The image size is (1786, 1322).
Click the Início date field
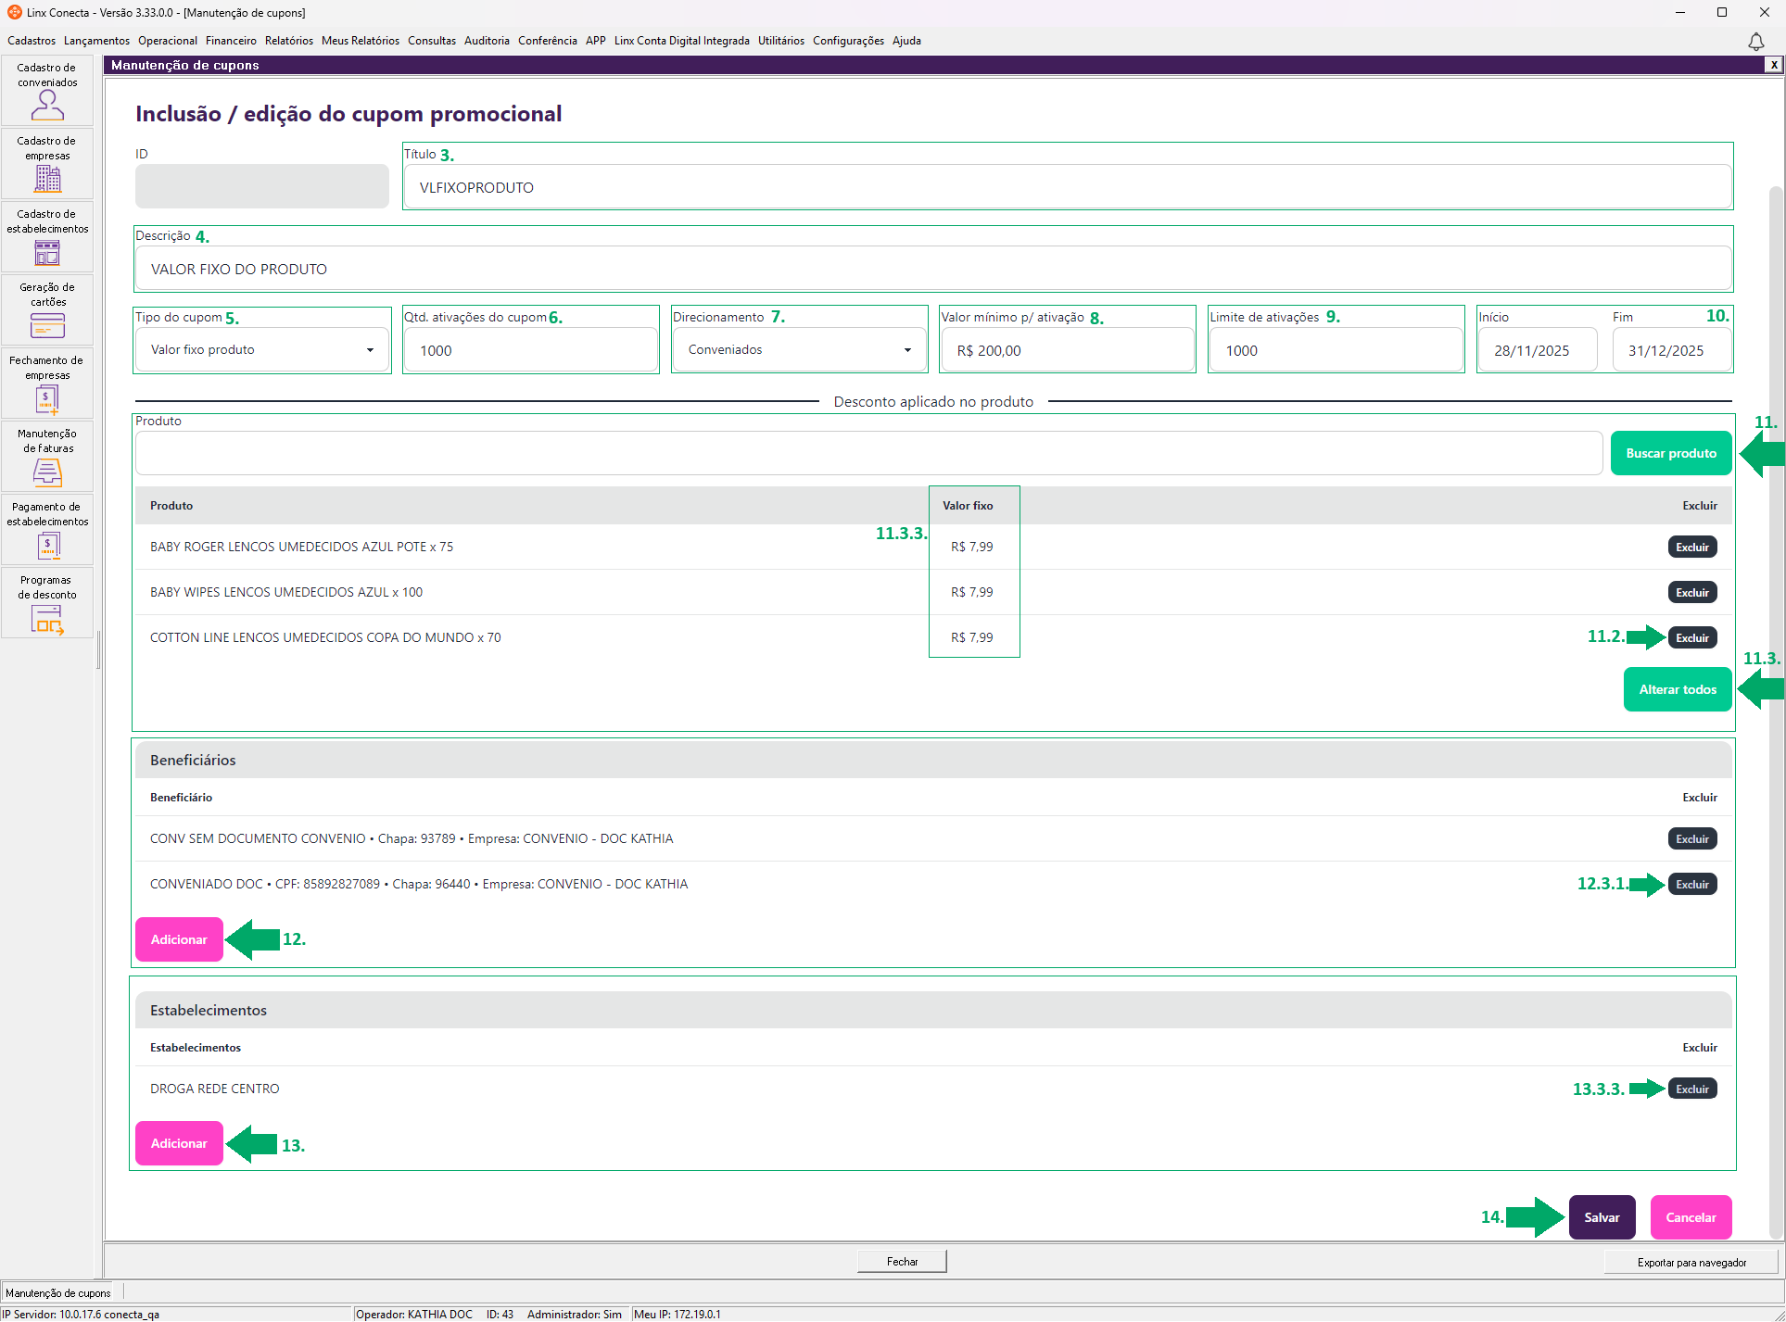pos(1535,350)
